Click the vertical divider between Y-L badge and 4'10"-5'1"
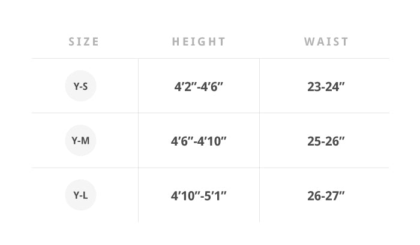420x245 pixels. pos(138,195)
